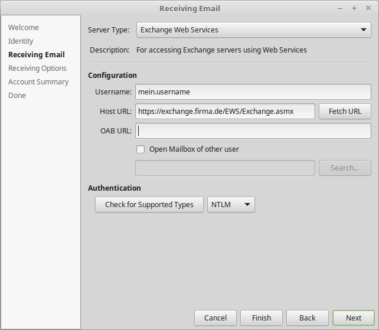Select Welcome in the sidebar
Screen dimensions: 379x330
tap(24, 28)
